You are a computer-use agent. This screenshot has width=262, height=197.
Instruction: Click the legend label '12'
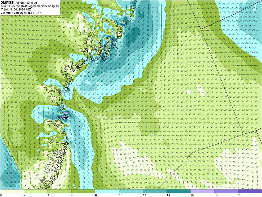pos(144,195)
